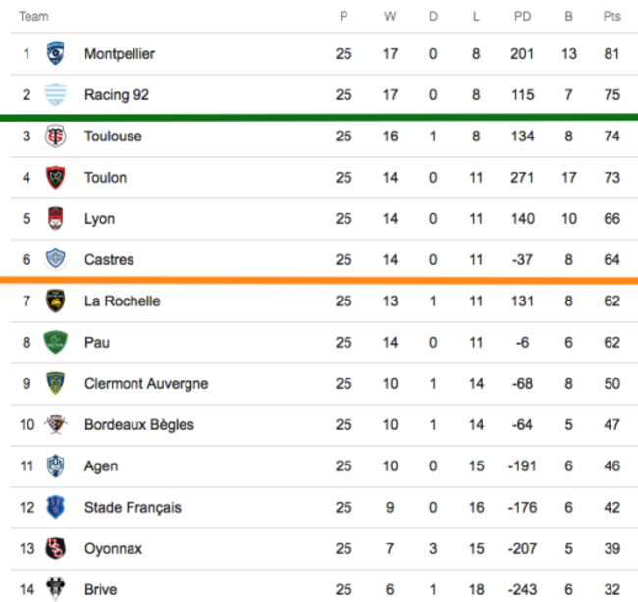Click the Agen team badge
The height and width of the screenshot is (602, 638).
tap(56, 465)
